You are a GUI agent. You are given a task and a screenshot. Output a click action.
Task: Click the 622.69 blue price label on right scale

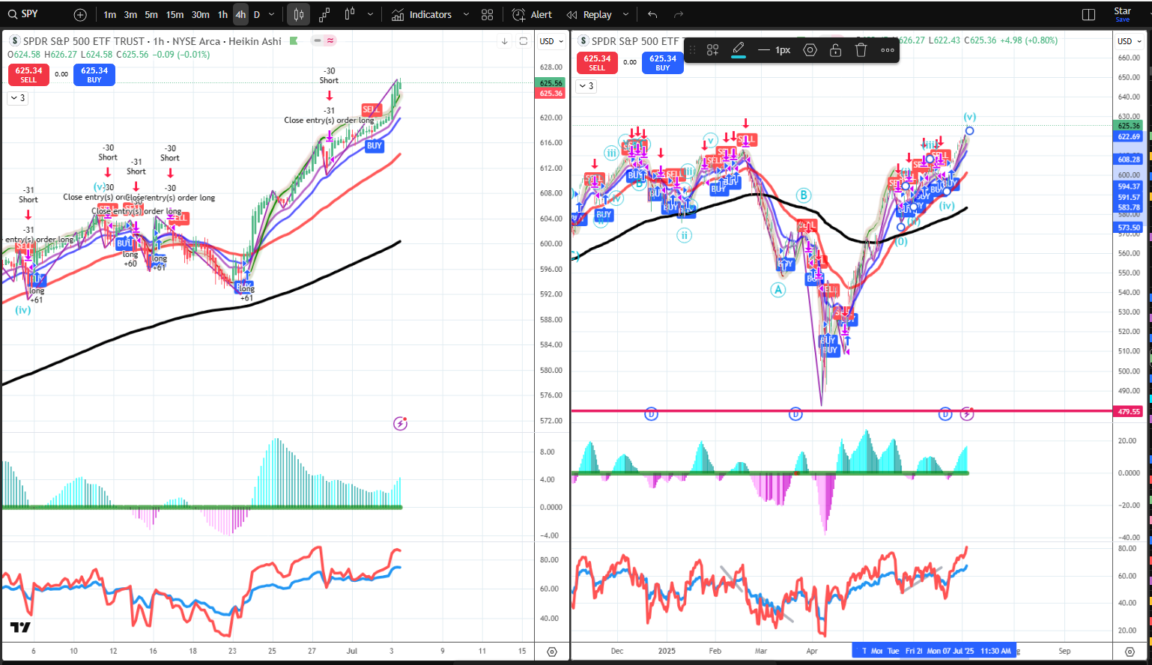pyautogui.click(x=1129, y=136)
